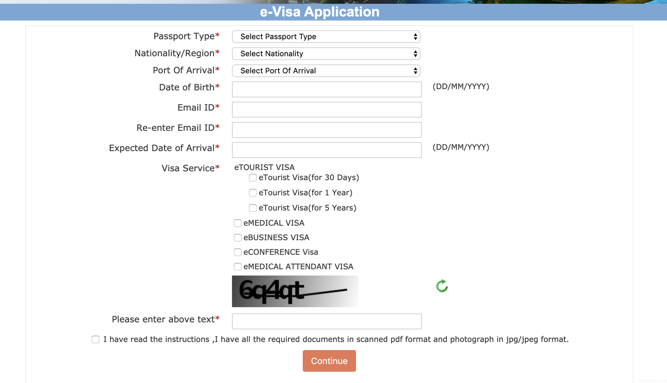Check the eBUSINESS VISA option

tap(238, 238)
